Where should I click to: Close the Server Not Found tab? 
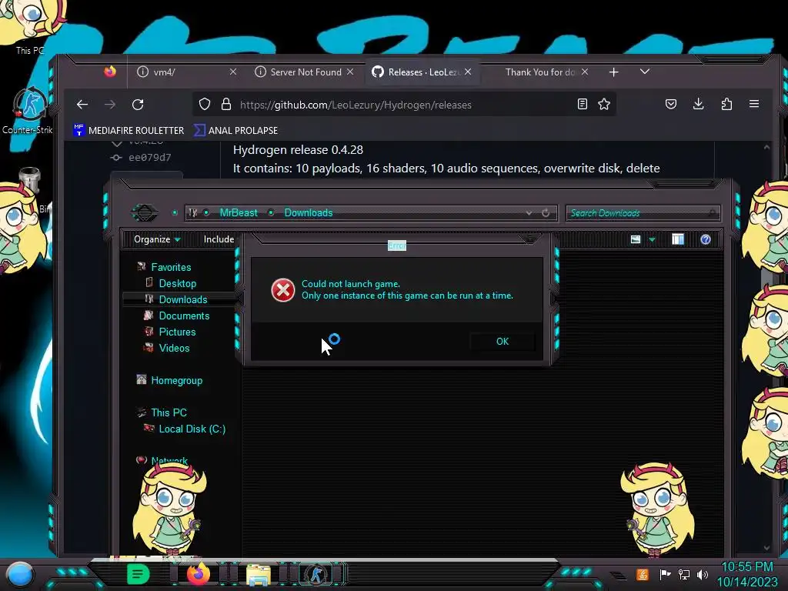point(350,72)
